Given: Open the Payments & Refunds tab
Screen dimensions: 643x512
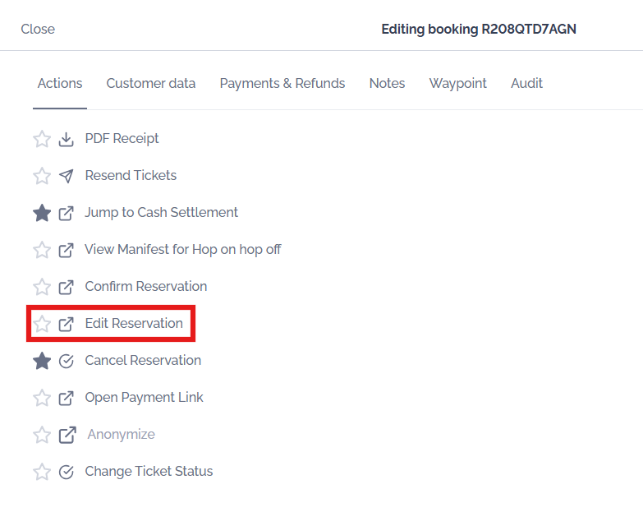Looking at the screenshot, I should tap(282, 83).
